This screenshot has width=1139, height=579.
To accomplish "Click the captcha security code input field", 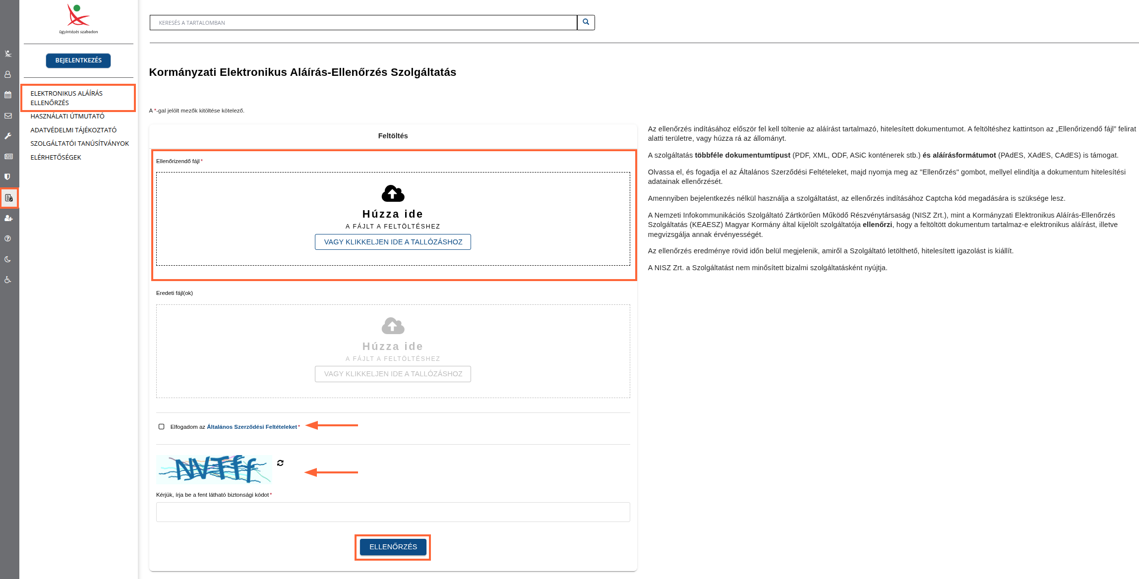I will (x=393, y=512).
